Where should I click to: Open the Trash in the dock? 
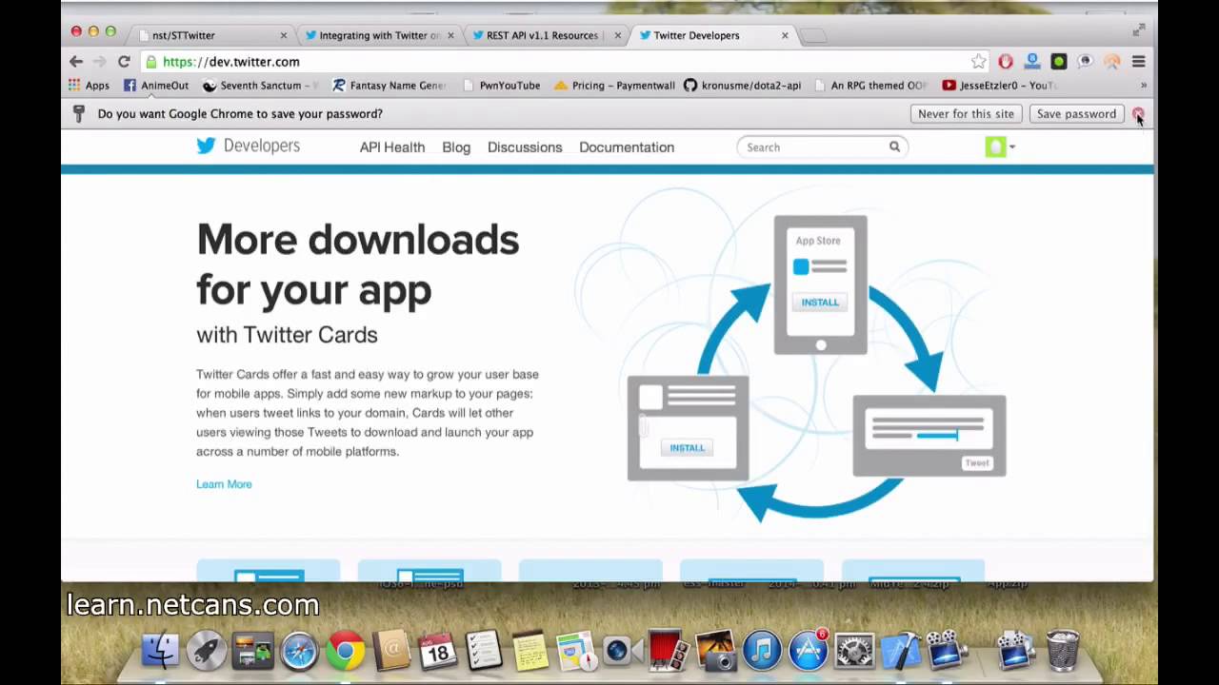(1063, 652)
